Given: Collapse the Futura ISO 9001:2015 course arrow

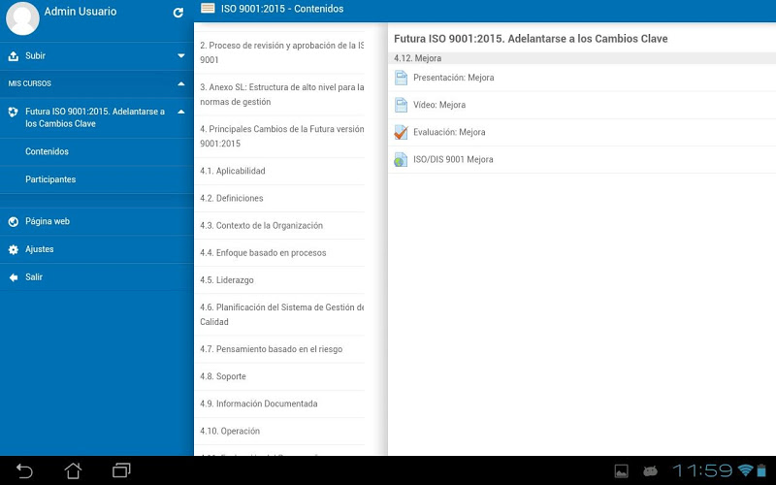Looking at the screenshot, I should click(x=181, y=112).
